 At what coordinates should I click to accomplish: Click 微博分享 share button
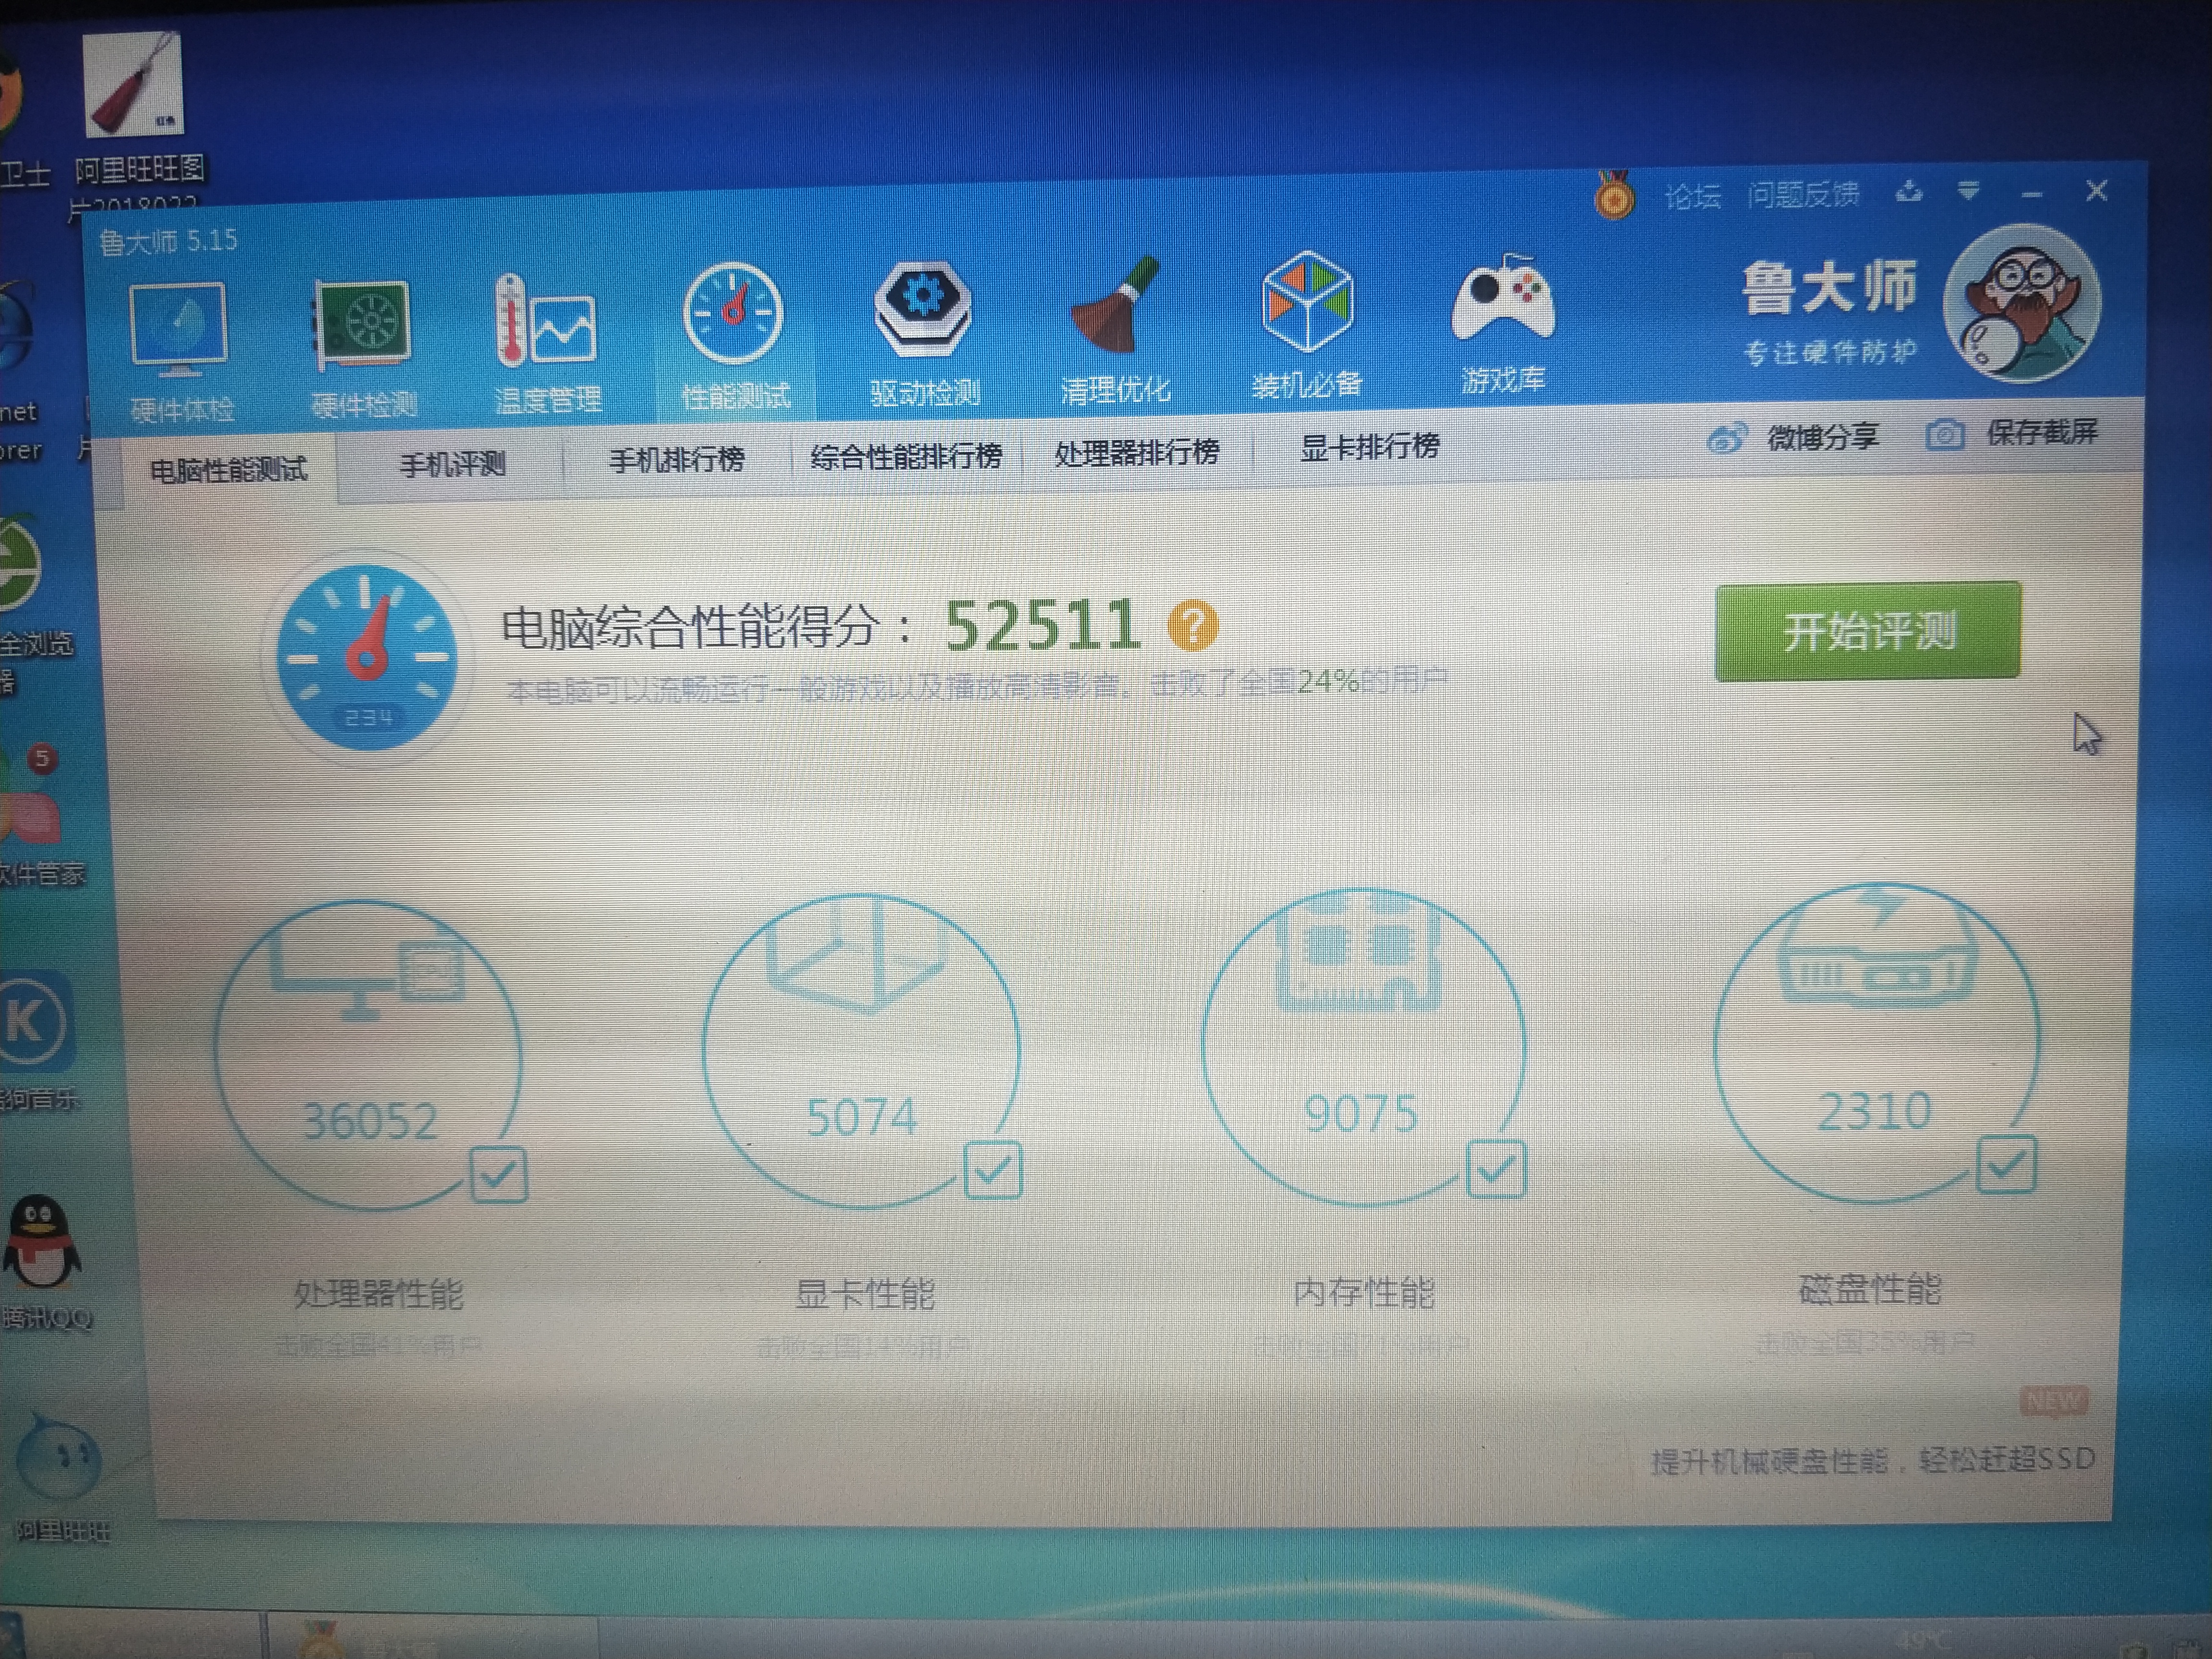(x=1793, y=437)
